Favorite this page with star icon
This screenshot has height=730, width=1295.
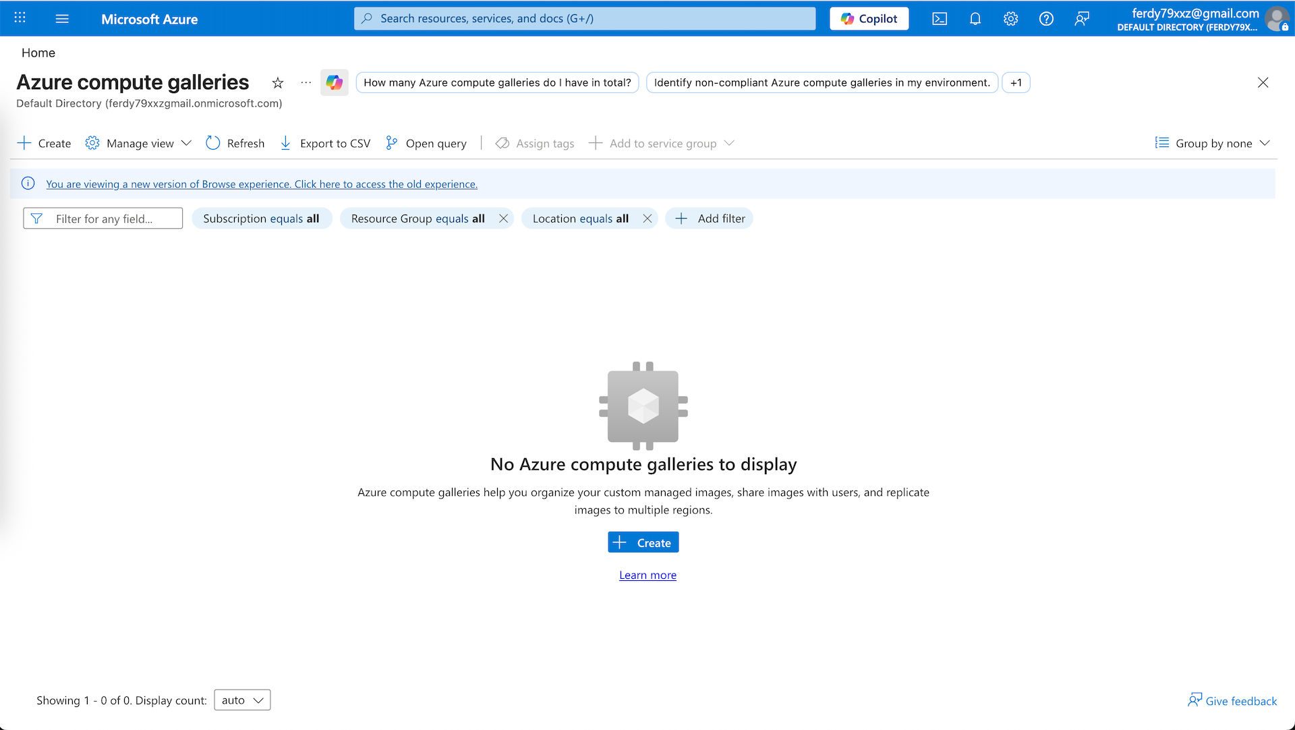278,83
